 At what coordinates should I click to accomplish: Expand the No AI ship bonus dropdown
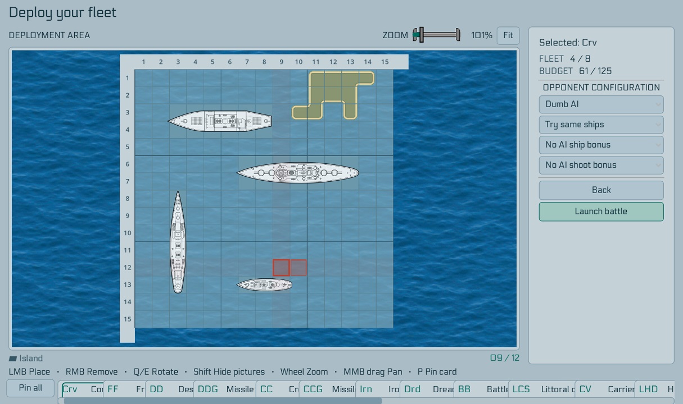tap(601, 145)
